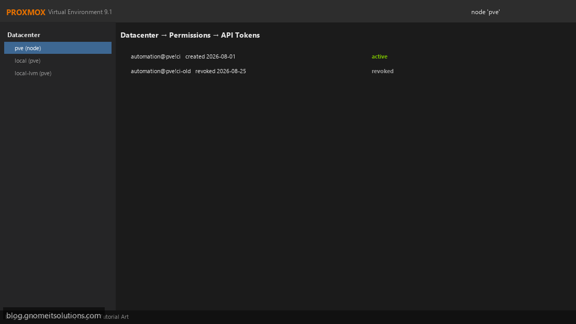Screen dimensions: 576x324
Task: Click 'API Tokens' in the breadcrumb heading
Action: click(x=240, y=35)
